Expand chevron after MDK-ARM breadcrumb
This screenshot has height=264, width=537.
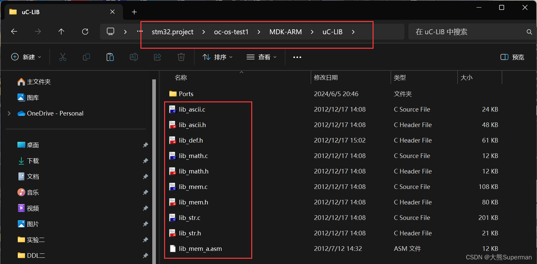(312, 32)
